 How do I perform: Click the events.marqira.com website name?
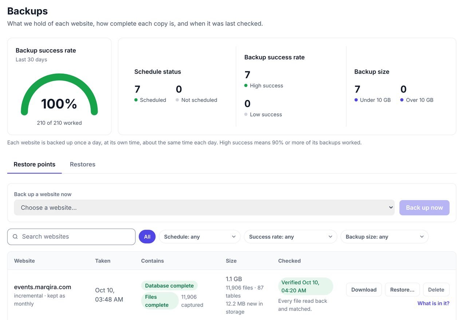pos(43,287)
